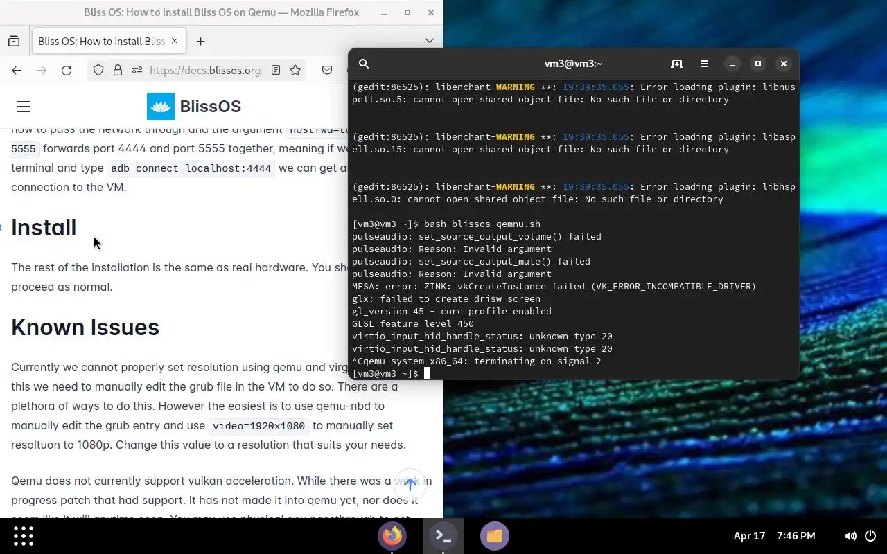Viewport: 887px width, 554px height.
Task: Open the applications grid in the taskbar
Action: (24, 536)
